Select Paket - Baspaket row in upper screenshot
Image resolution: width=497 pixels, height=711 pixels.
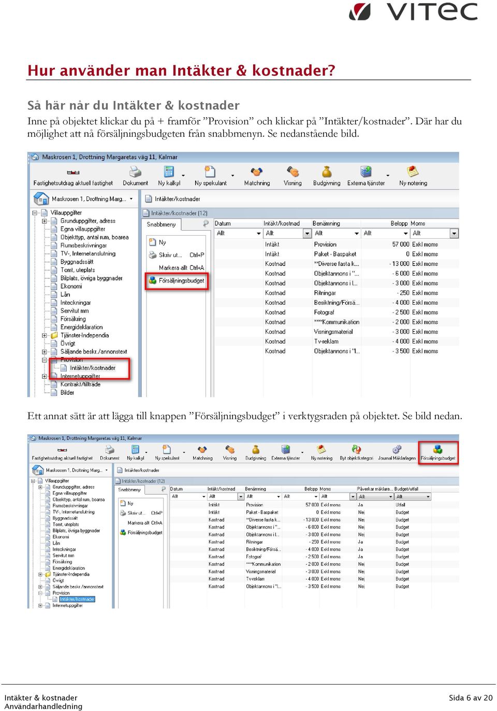(x=337, y=254)
